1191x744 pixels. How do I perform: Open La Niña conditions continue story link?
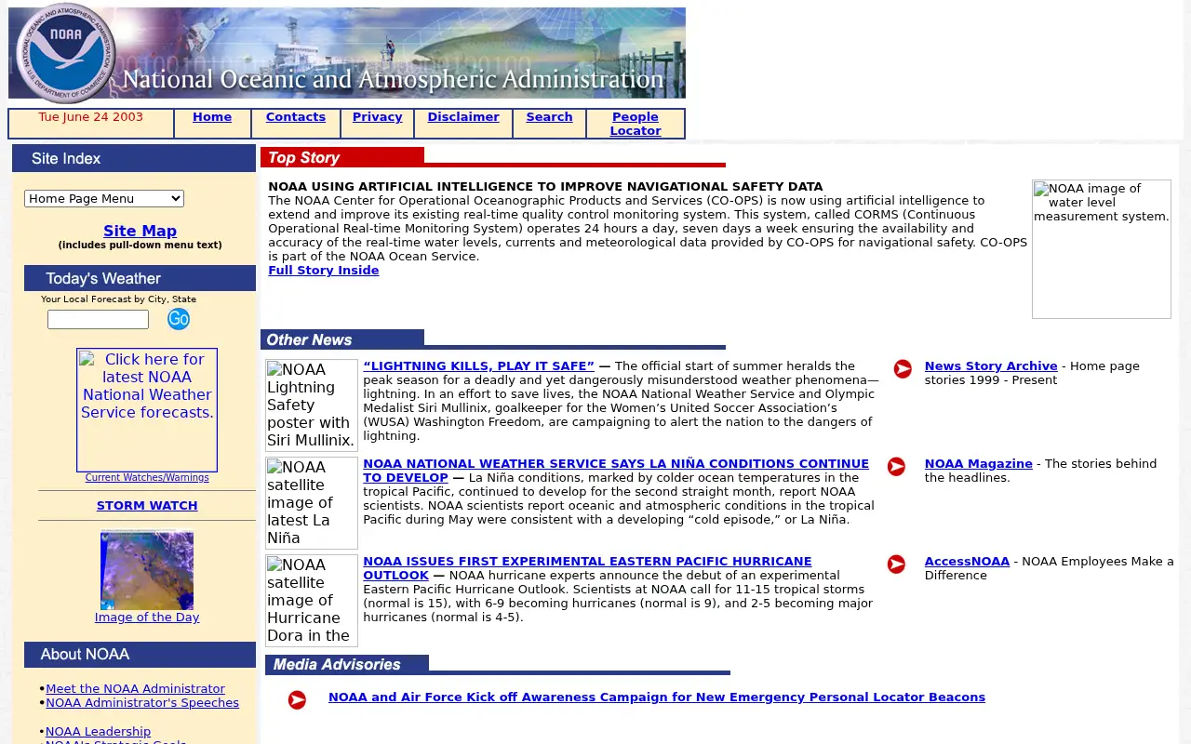pyautogui.click(x=616, y=470)
